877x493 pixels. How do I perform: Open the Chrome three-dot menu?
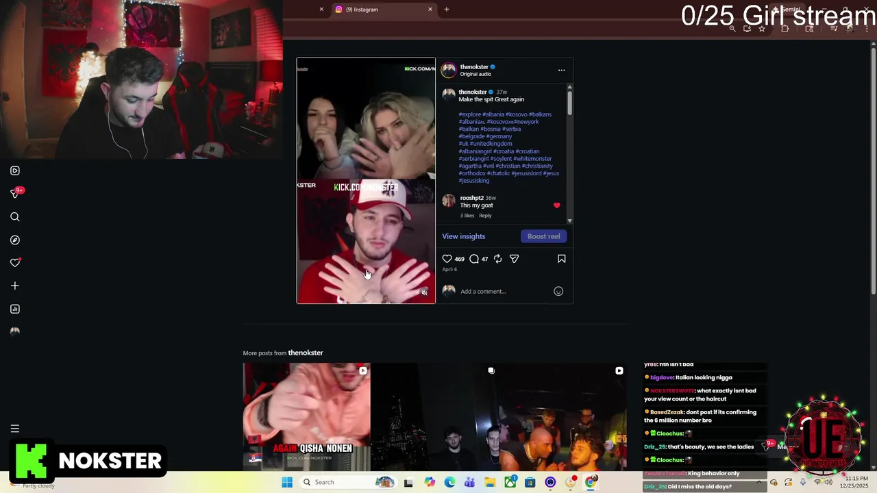pos(867,29)
